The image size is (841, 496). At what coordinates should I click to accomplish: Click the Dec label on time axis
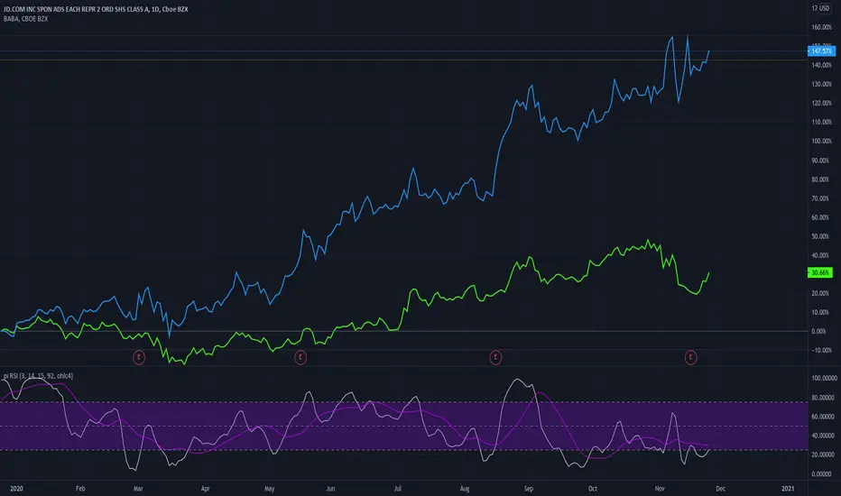(721, 489)
